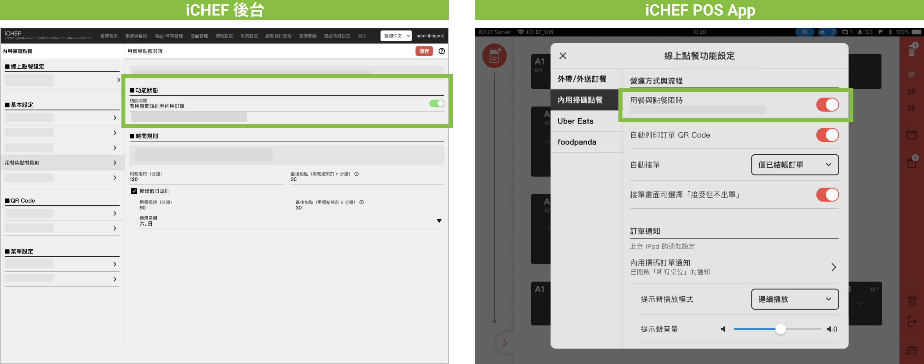
Task: Click the exit/logout icon in the red sidebar
Action: (911, 321)
